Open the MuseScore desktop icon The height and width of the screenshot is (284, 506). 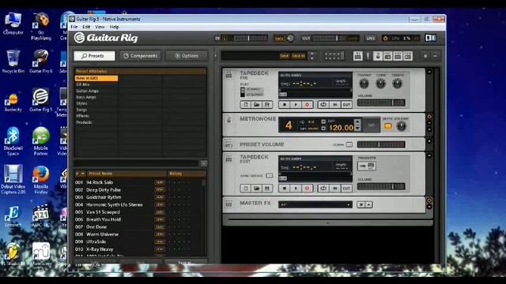tap(40, 254)
